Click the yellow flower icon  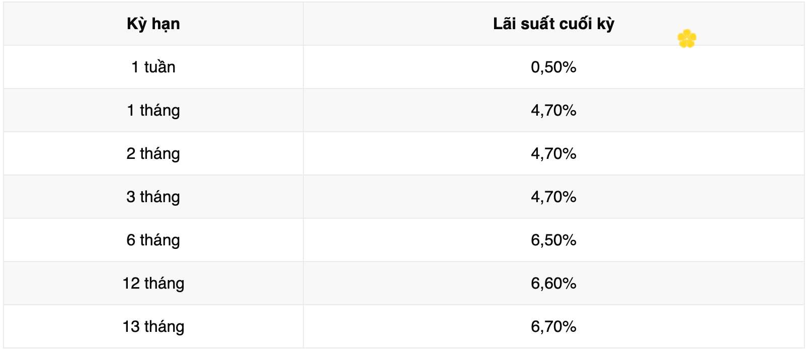[687, 39]
